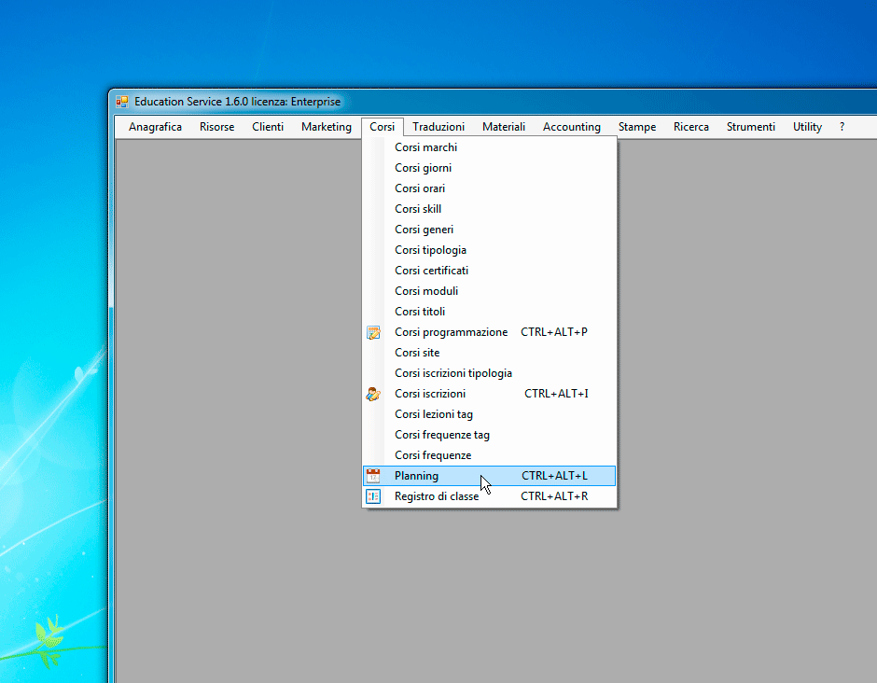Open the Utility menu
877x683 pixels.
pyautogui.click(x=808, y=127)
